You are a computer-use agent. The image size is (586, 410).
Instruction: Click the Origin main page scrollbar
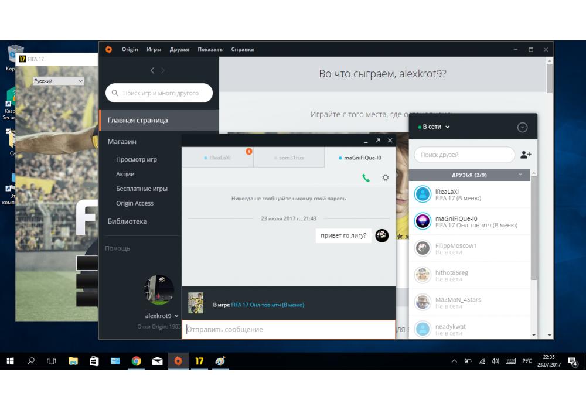(x=550, y=78)
